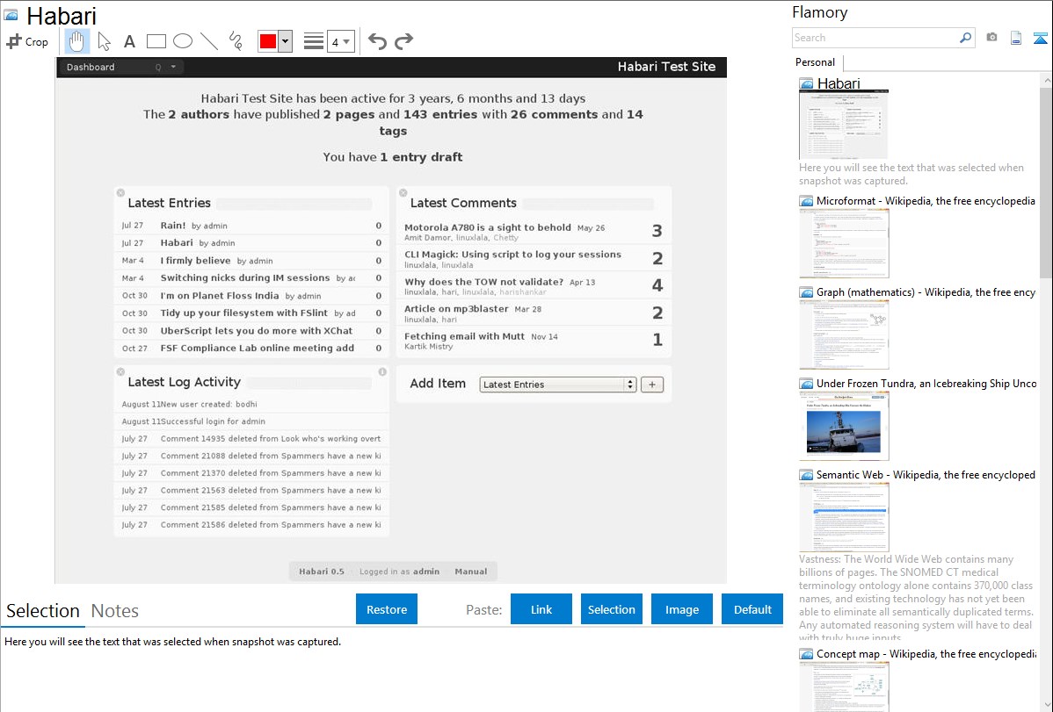Open Fetching email with Mutt entry

click(464, 336)
